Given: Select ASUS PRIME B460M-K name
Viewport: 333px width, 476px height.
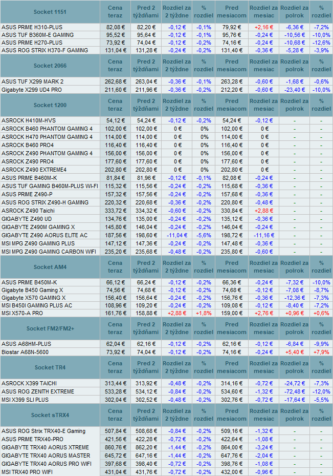Looking at the screenshot, I should (29, 178).
